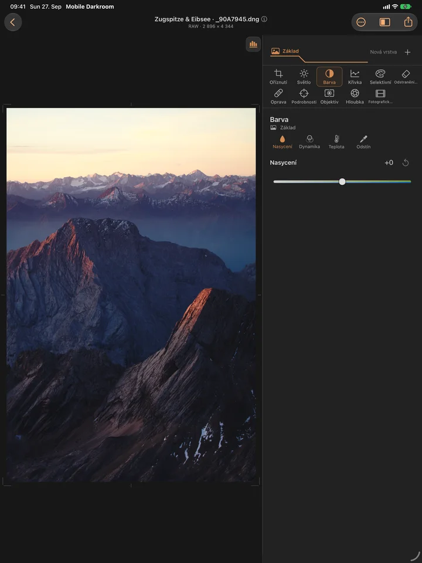Show file info next to filename

click(x=264, y=19)
